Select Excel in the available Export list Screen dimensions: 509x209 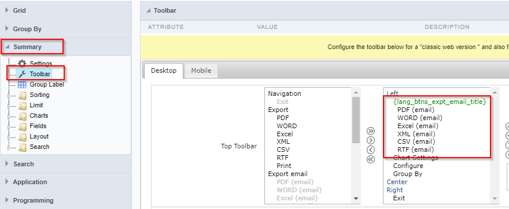tap(285, 134)
